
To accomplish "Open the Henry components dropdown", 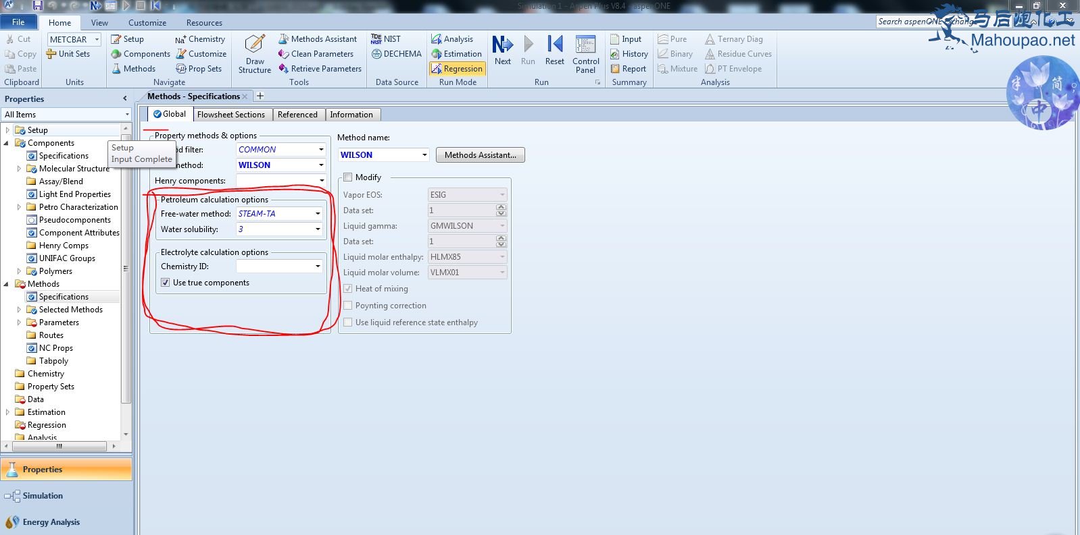I will (x=321, y=181).
